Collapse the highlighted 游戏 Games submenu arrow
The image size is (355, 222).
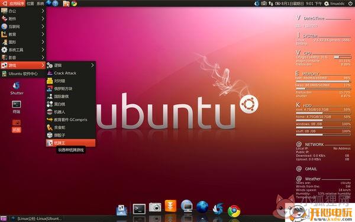click(43, 65)
